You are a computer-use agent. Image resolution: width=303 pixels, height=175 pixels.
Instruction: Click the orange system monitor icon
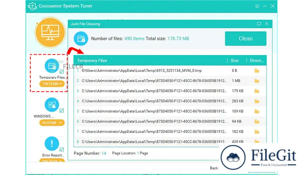[50, 33]
